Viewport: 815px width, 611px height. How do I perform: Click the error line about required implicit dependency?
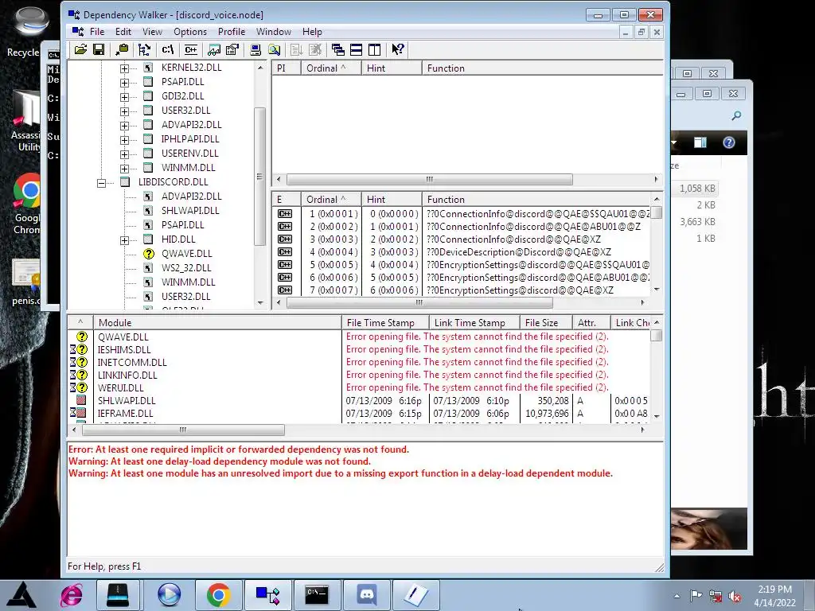[x=239, y=449]
